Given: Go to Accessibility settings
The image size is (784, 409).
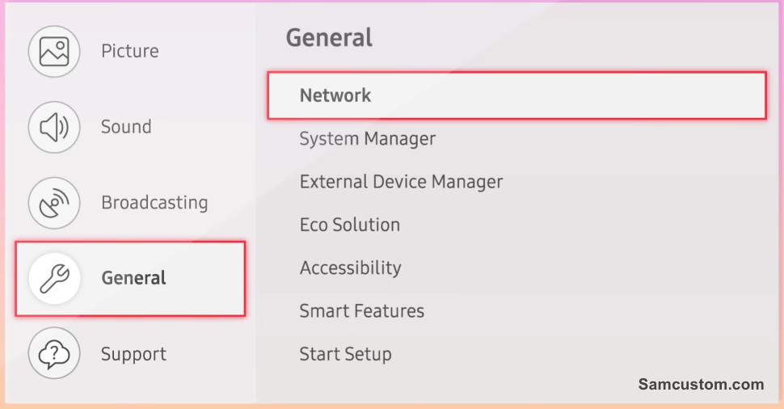Looking at the screenshot, I should tap(350, 268).
